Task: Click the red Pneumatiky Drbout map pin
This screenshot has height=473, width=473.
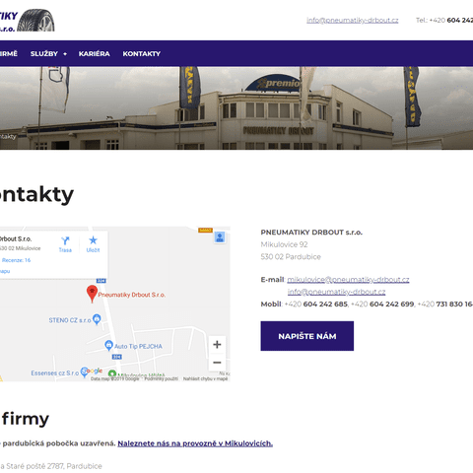Action: (92, 294)
